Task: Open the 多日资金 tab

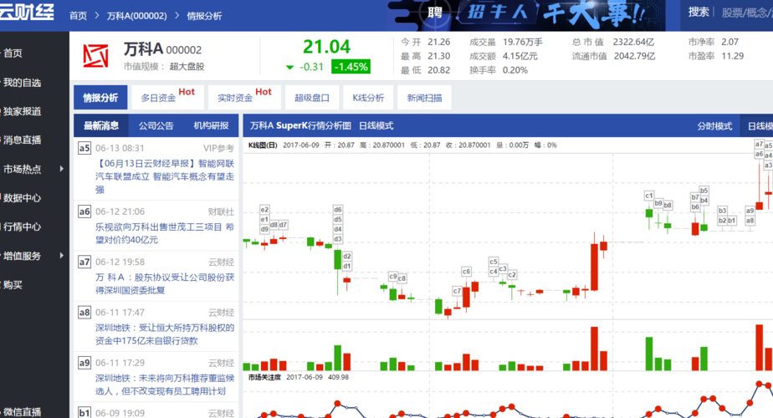Action: coord(167,97)
